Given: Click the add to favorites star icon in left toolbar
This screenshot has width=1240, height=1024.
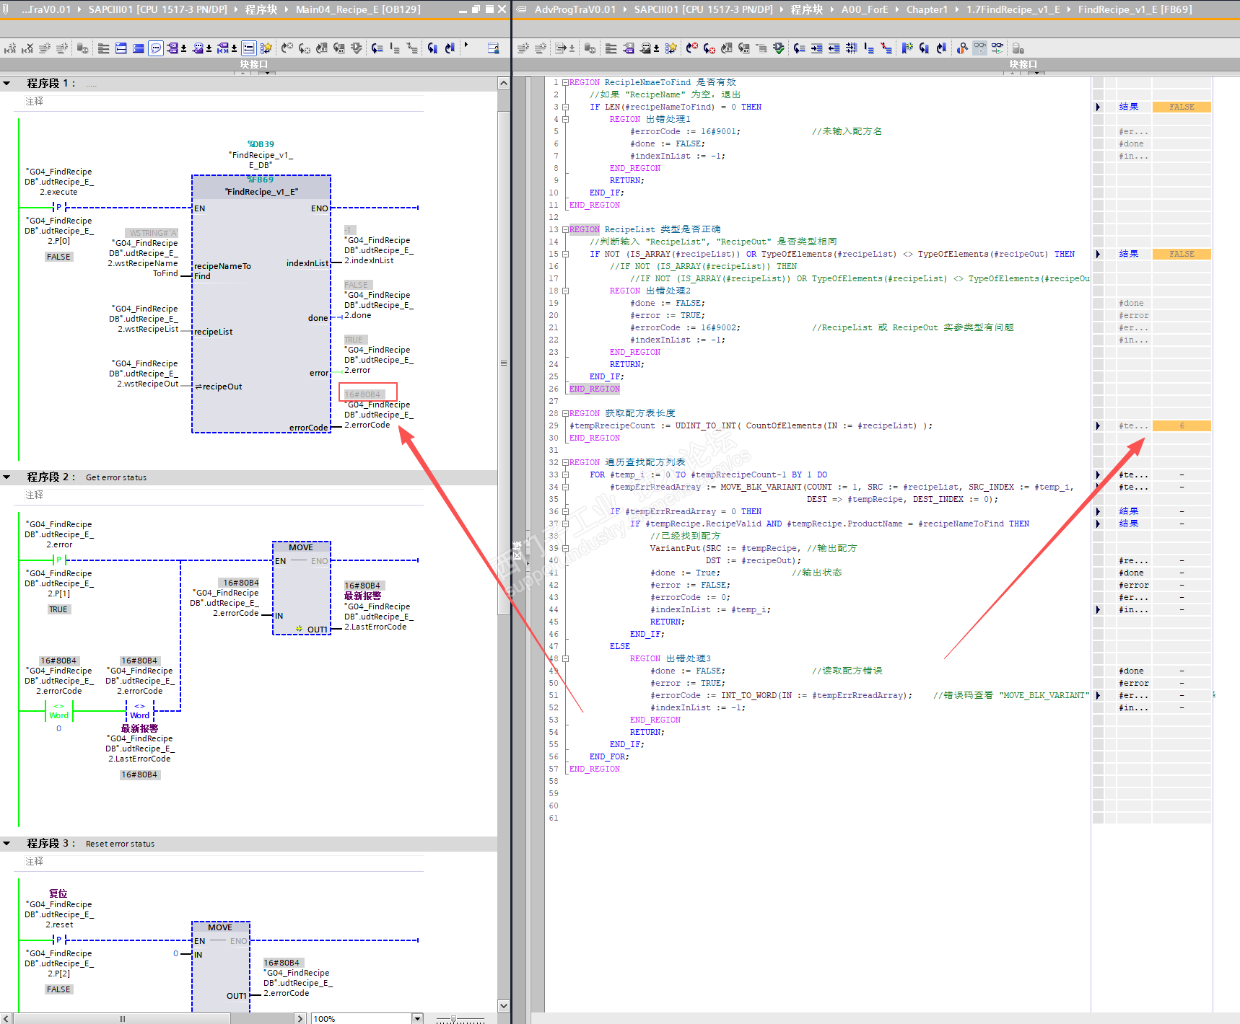Looking at the screenshot, I should pyautogui.click(x=266, y=48).
